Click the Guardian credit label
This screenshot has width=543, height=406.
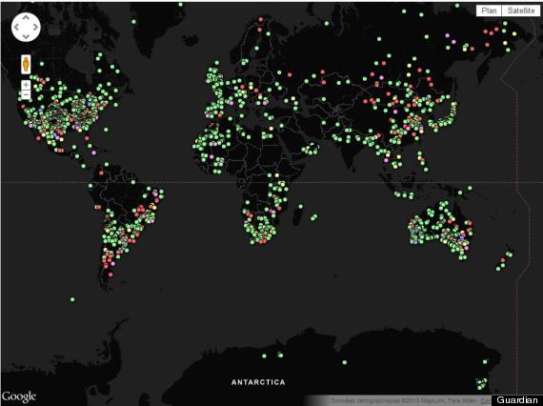(x=517, y=400)
